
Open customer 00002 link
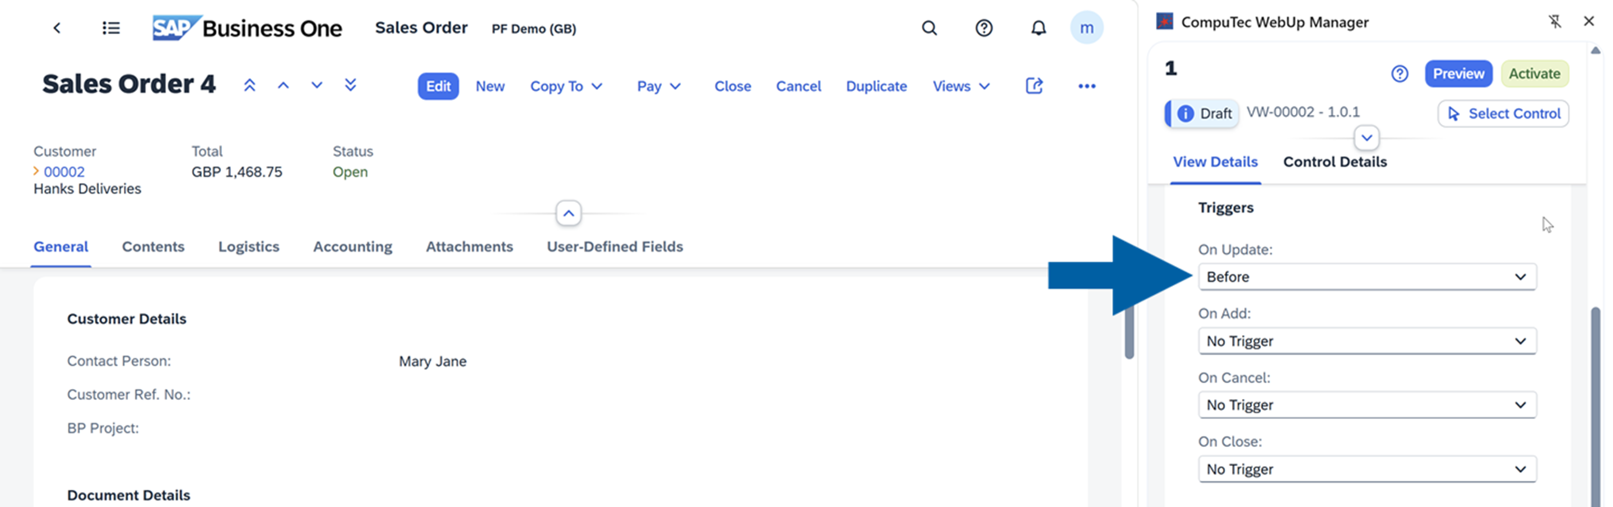tap(64, 171)
